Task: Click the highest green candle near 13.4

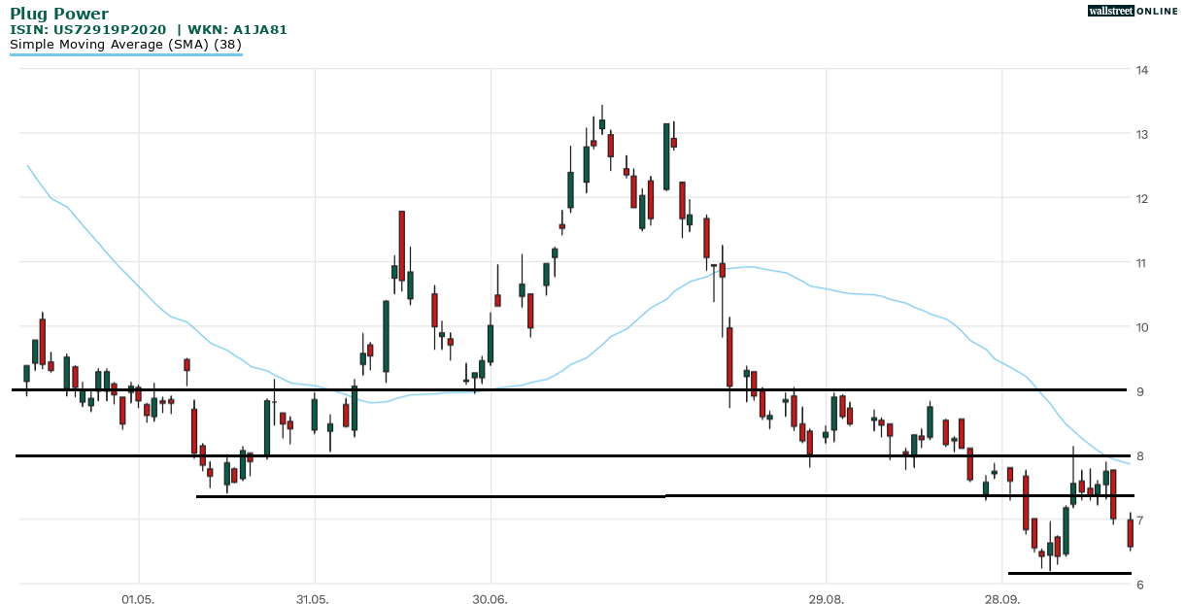Action: pyautogui.click(x=602, y=123)
